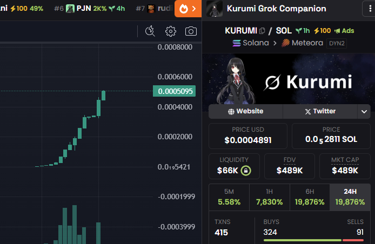Screen dimensions: 375x244
Task: Select the 24H timeframe tab
Action: [x=350, y=197]
